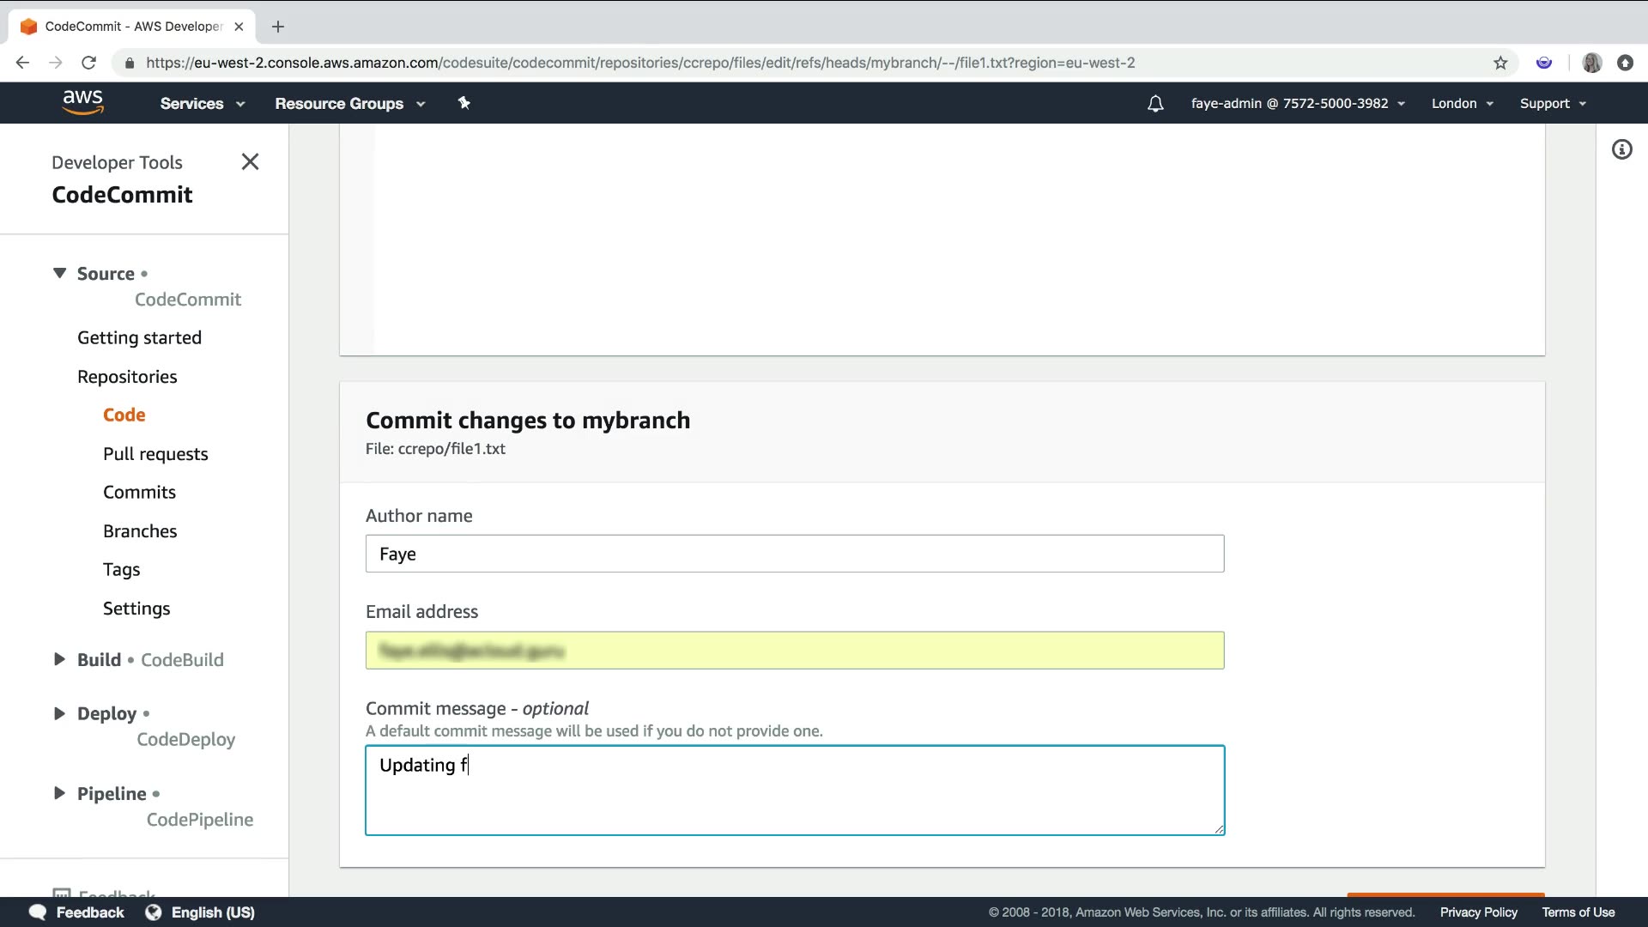The width and height of the screenshot is (1648, 927).
Task: Collapse the Source section triangle
Action: click(x=59, y=273)
